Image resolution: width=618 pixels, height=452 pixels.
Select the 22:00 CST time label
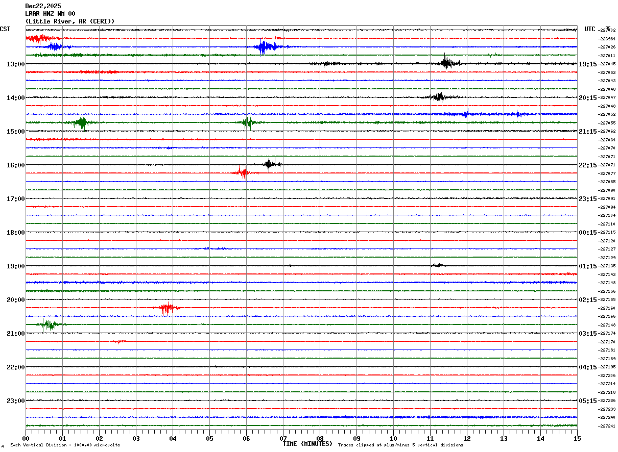[x=15, y=367]
